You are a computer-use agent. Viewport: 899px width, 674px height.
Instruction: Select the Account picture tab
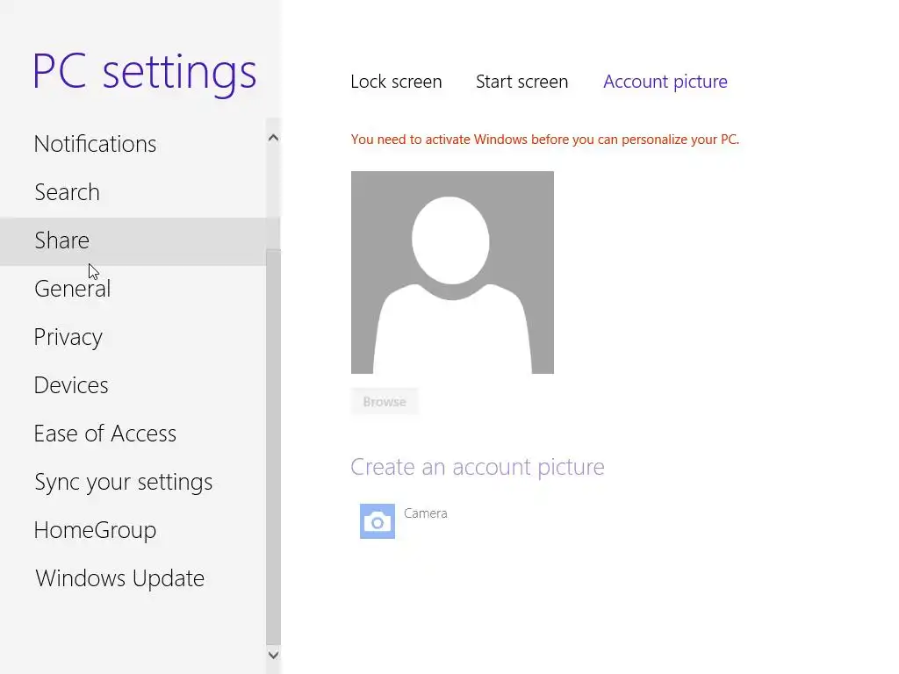(x=665, y=82)
